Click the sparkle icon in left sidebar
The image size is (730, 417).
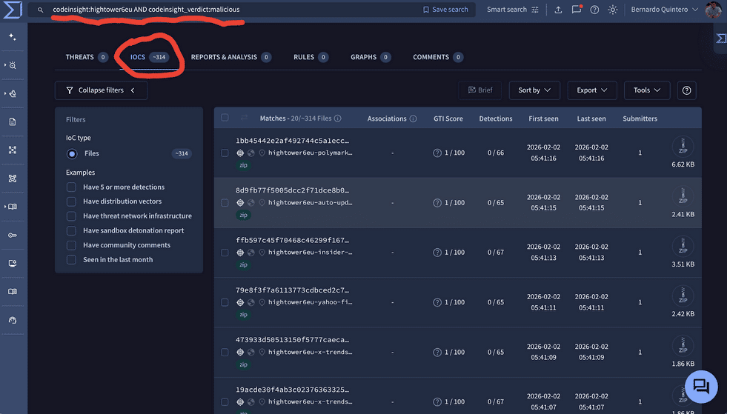(x=13, y=37)
